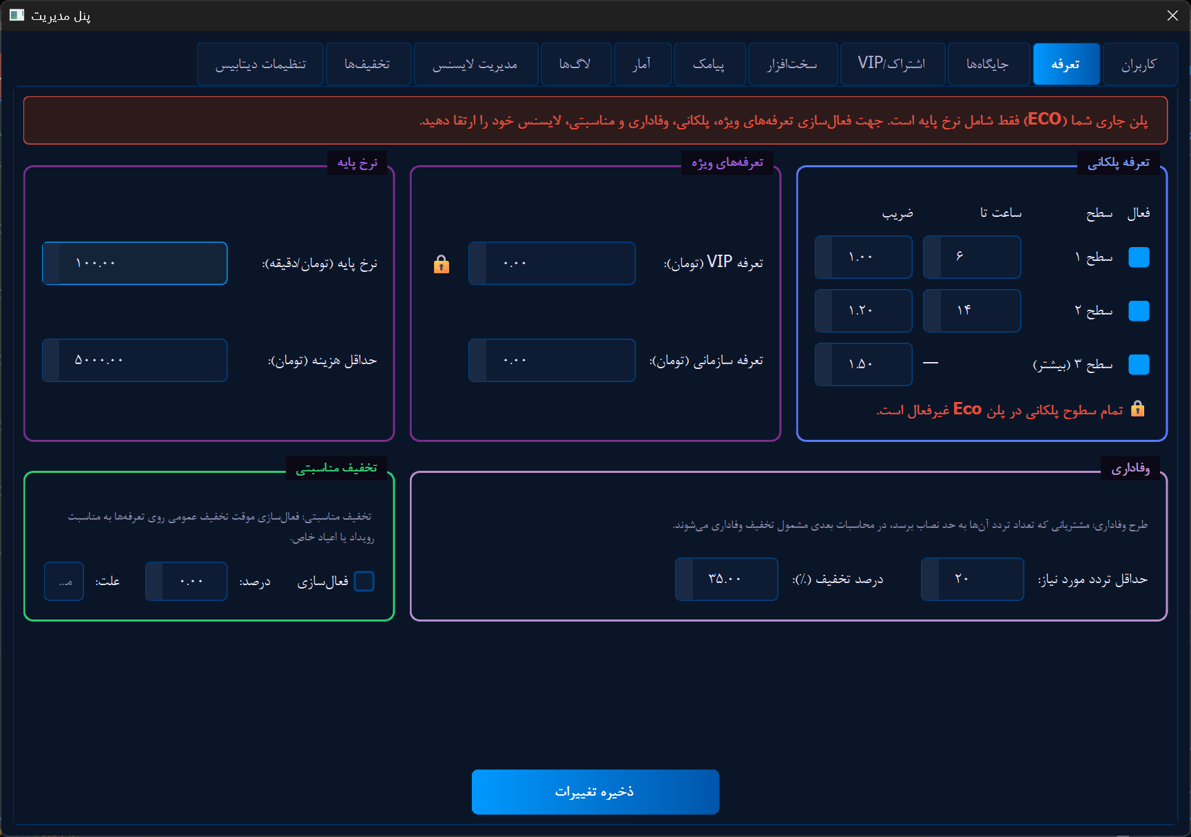Click the فعال column header
Image resolution: width=1191 pixels, height=837 pixels.
click(x=1139, y=213)
